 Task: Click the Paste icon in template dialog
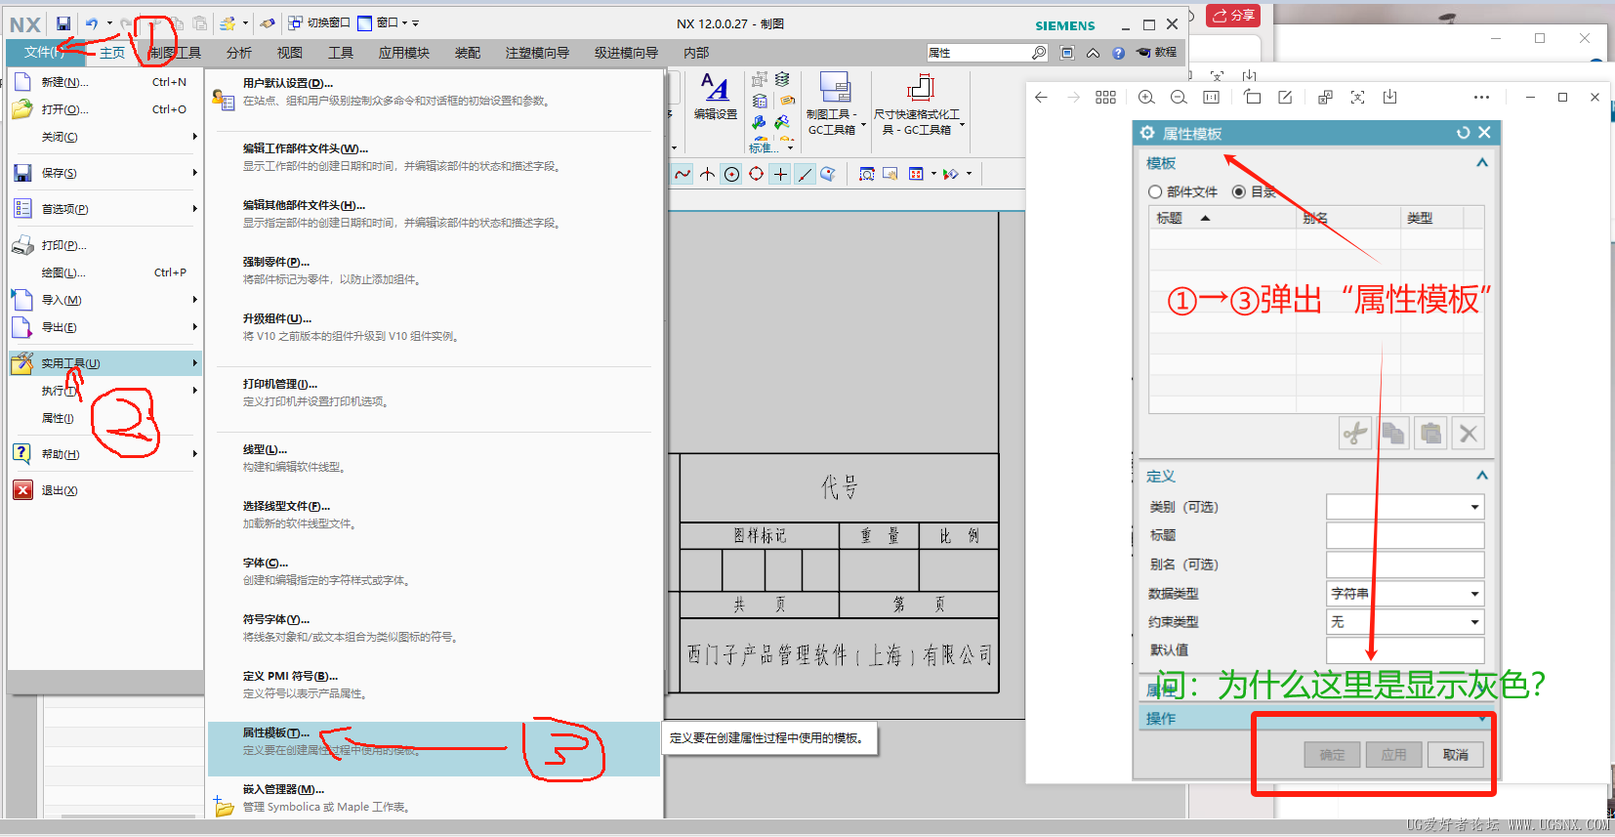pyautogui.click(x=1430, y=433)
